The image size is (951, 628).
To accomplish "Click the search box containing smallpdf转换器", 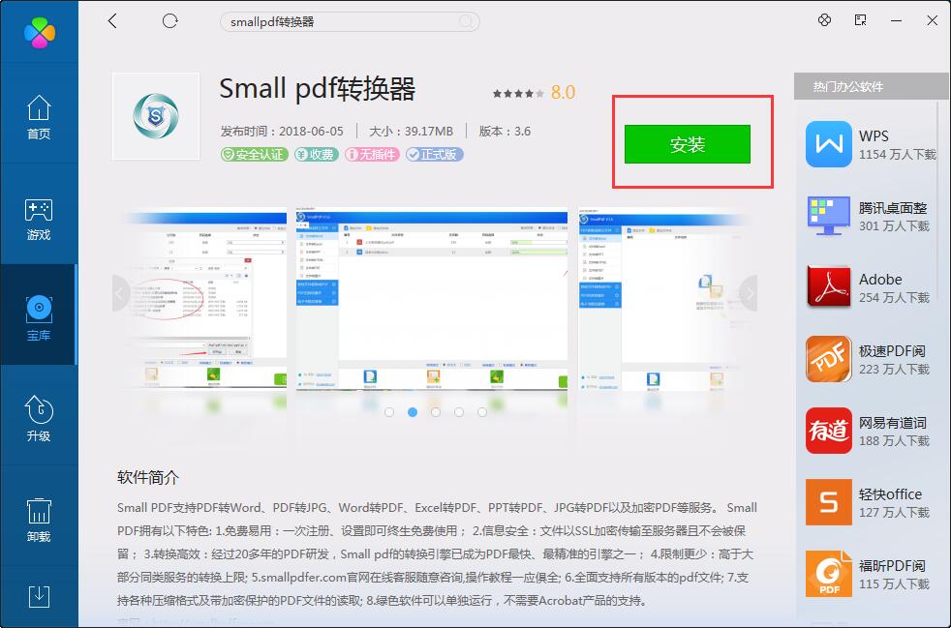I will click(x=350, y=22).
